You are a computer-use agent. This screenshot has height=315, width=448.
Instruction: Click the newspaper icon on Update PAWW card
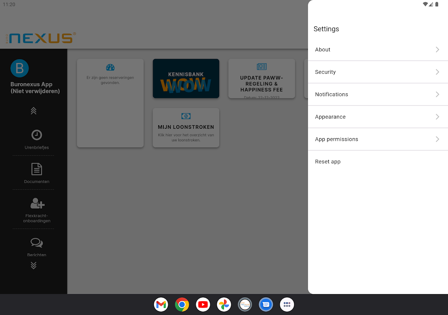click(261, 67)
